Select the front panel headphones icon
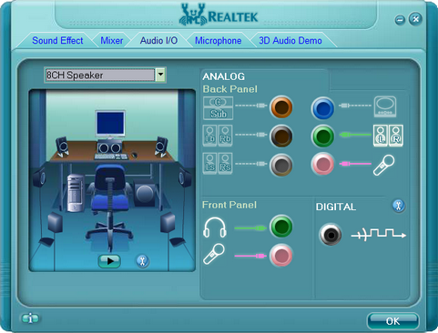 click(x=215, y=227)
